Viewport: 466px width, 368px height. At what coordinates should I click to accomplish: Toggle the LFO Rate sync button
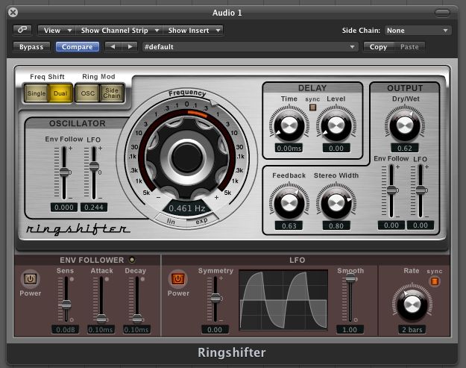point(435,281)
